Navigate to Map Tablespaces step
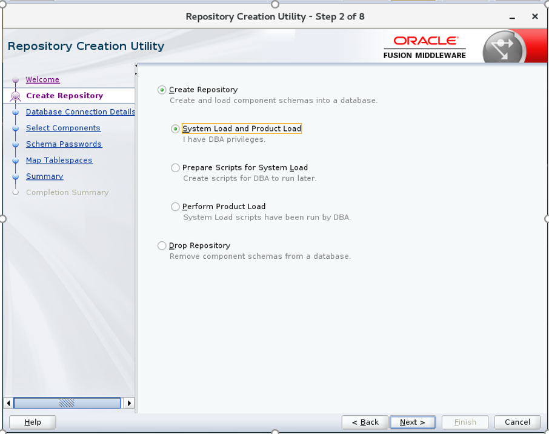Screen dimensions: 549x434 [59, 160]
